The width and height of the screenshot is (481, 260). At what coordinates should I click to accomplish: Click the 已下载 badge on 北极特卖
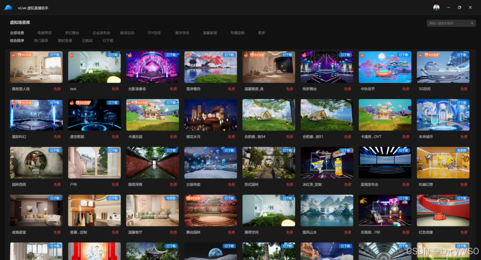point(229,151)
